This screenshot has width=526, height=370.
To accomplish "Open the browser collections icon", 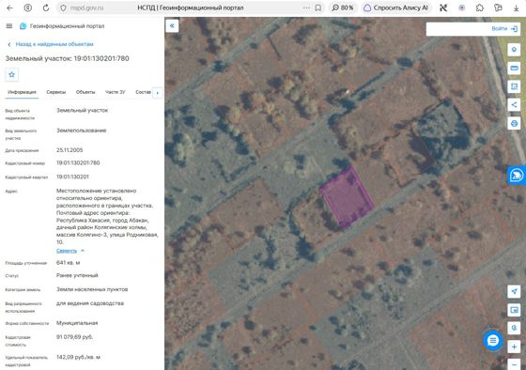I will (x=498, y=8).
